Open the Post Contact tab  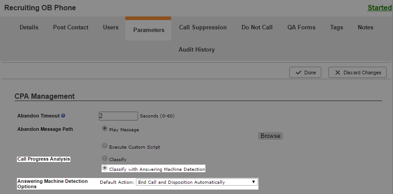[71, 27]
